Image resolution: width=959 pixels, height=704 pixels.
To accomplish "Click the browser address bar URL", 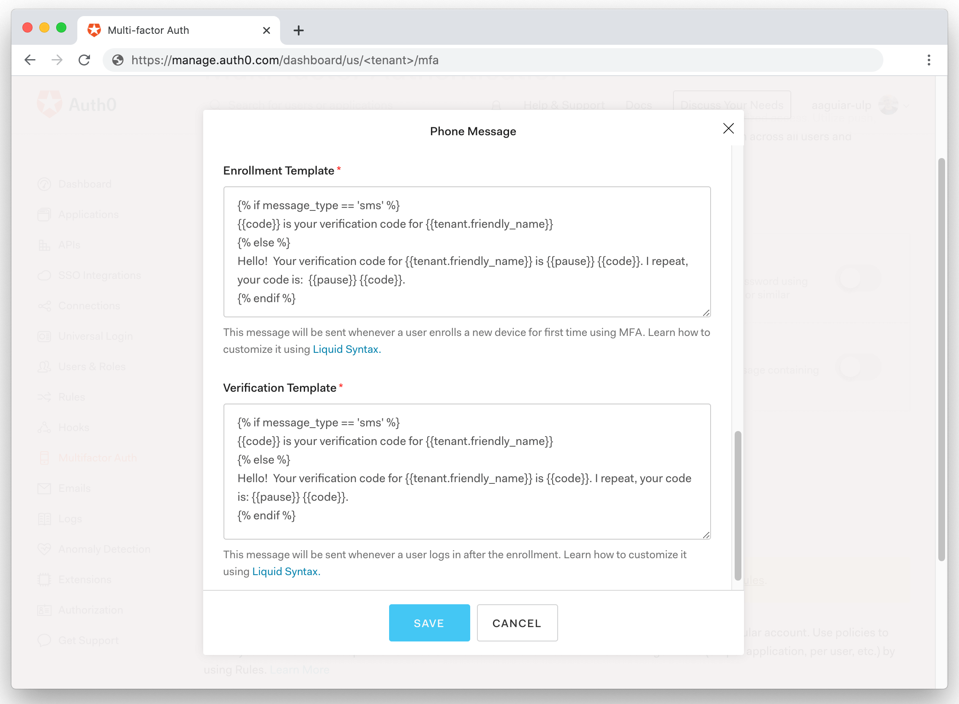I will click(285, 60).
